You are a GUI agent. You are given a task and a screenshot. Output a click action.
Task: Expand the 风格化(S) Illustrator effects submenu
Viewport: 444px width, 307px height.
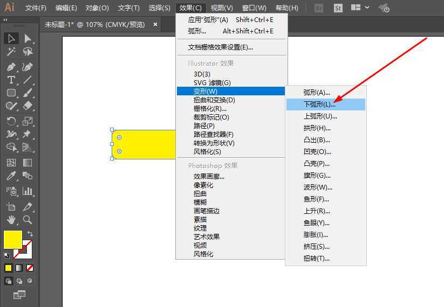pos(231,151)
